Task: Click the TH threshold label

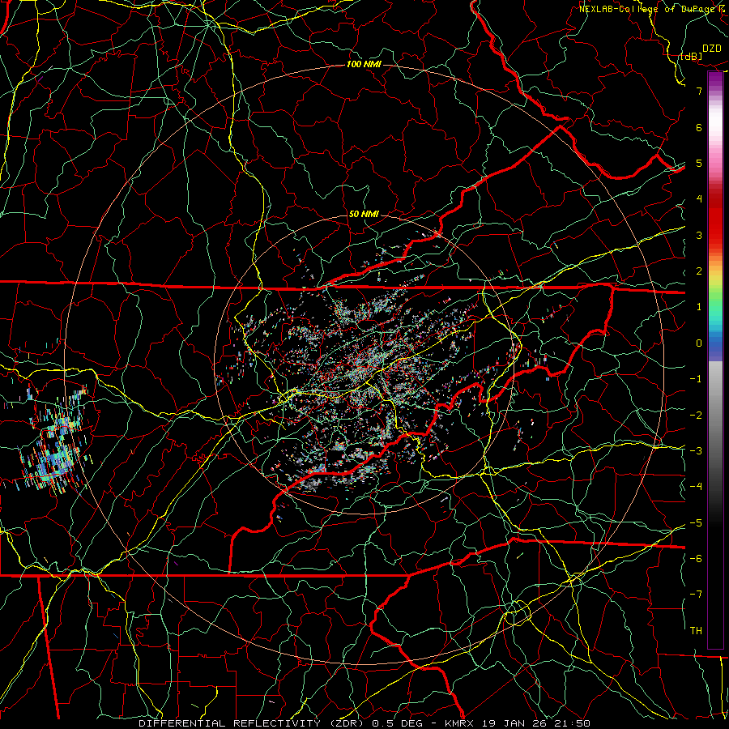Action: click(x=696, y=631)
